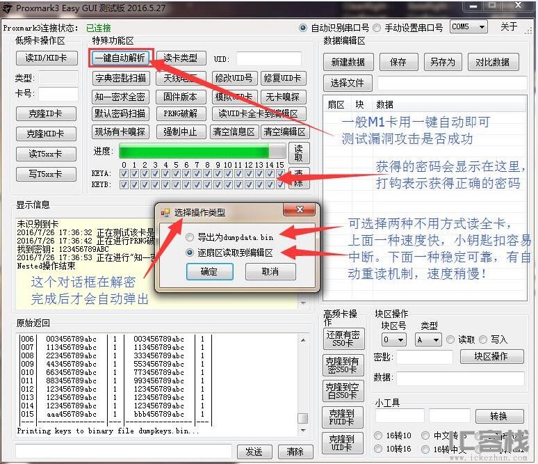Image resolution: width=538 pixels, height=464 pixels.
Task: Click the 选择文件 button
Action: [348, 83]
